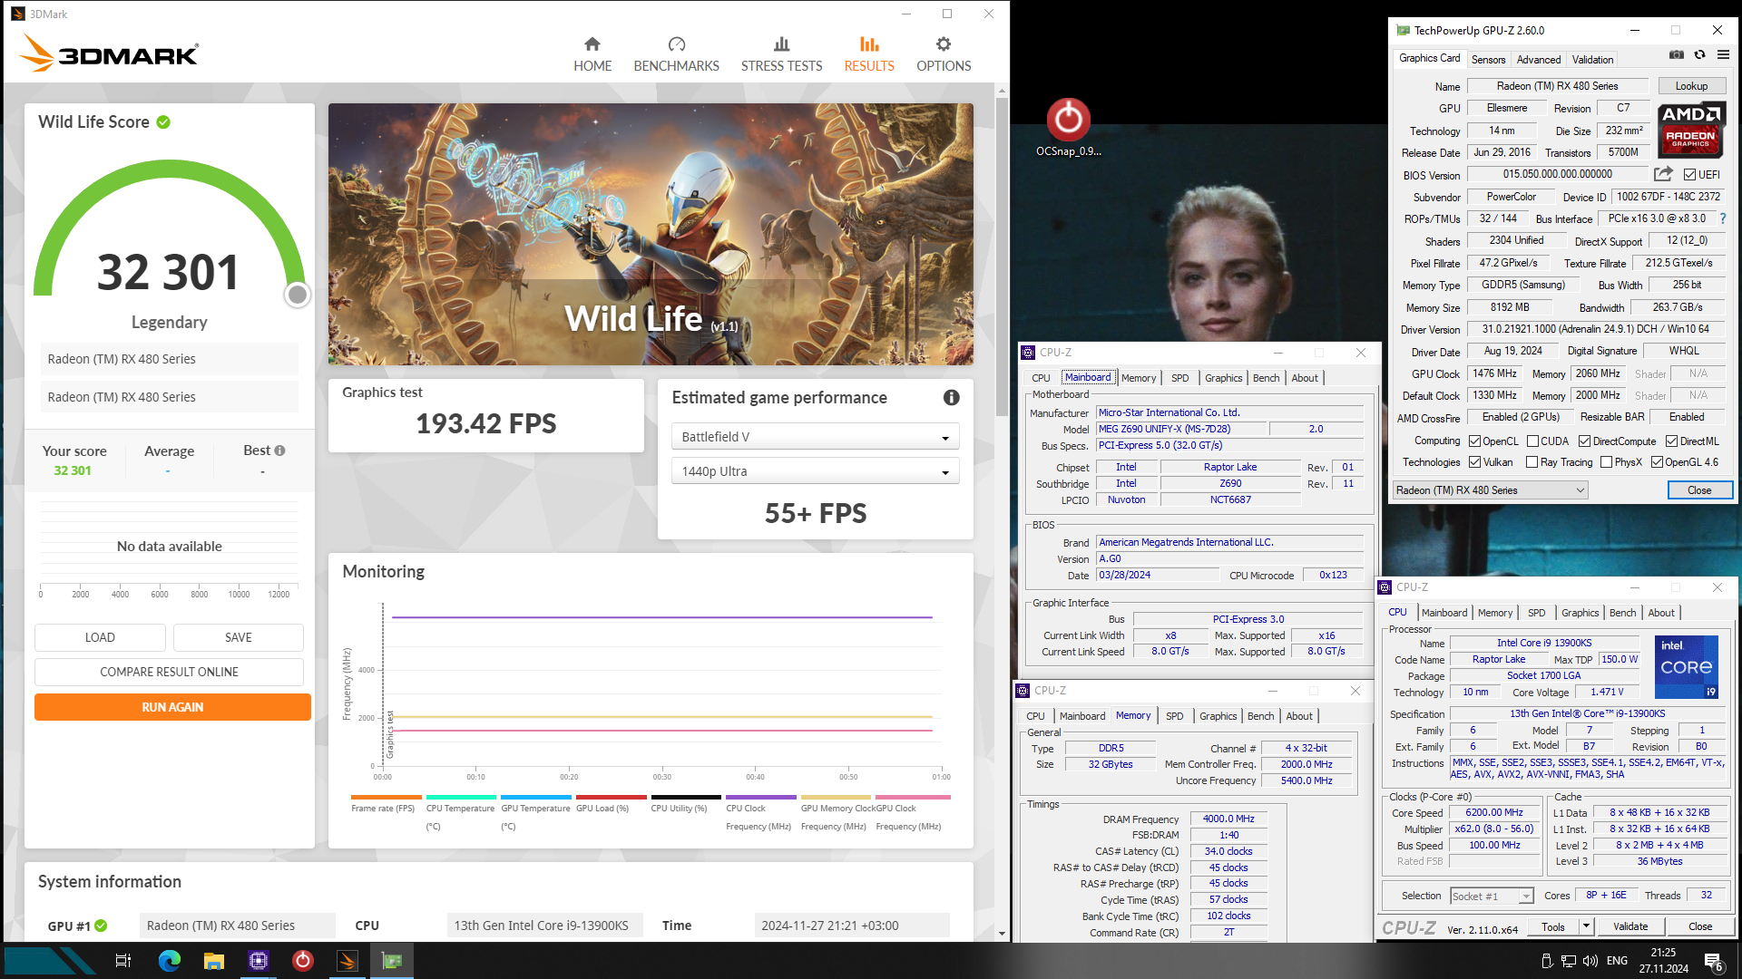
Task: Click the green valid check next to Wild Life Score
Action: pos(163,122)
